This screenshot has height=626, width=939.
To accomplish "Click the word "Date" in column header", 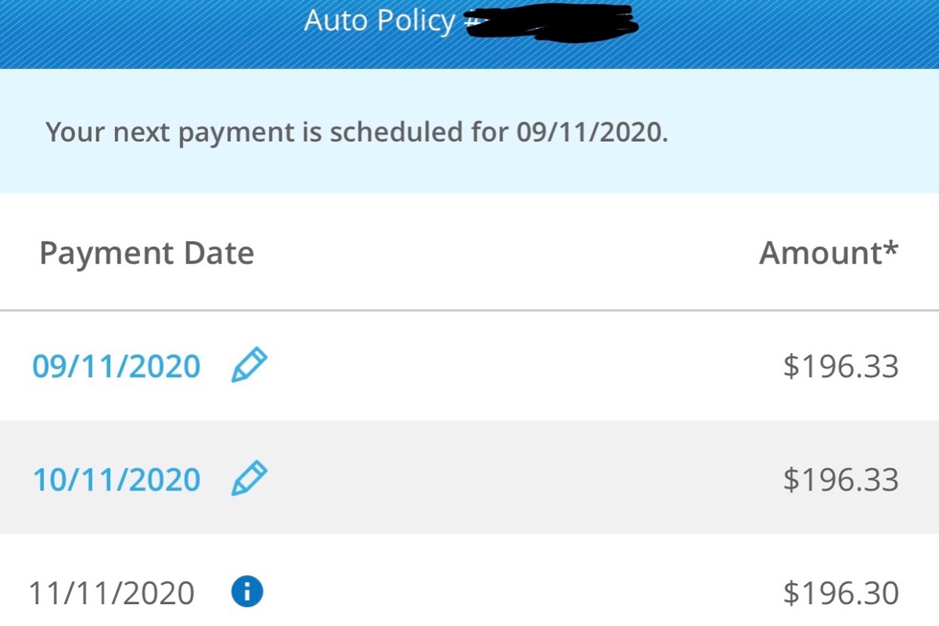I will click(x=219, y=254).
